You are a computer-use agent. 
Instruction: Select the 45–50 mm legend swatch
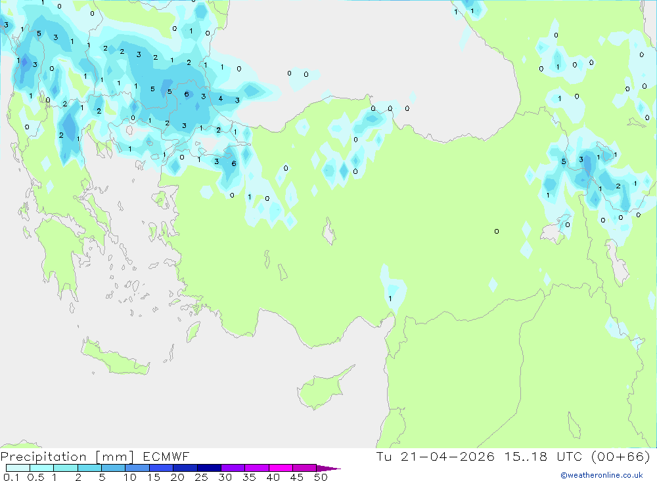click(304, 468)
